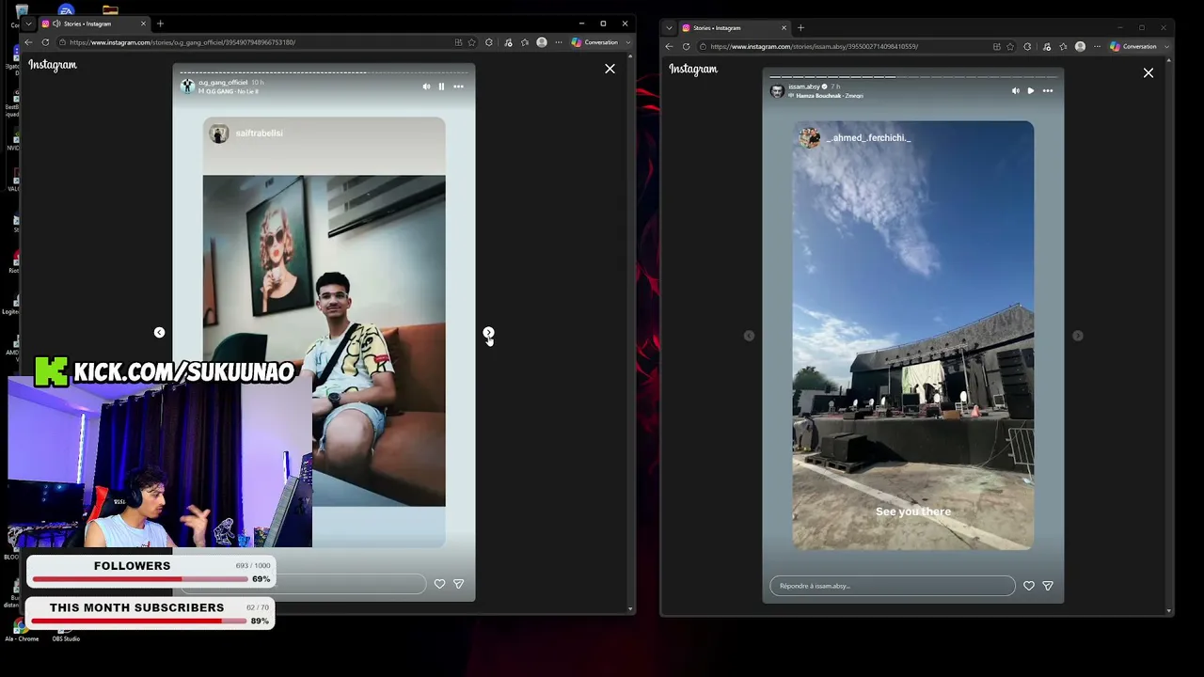1204x677 pixels.
Task: Mute audio on the issam.absy story
Action: click(1015, 91)
